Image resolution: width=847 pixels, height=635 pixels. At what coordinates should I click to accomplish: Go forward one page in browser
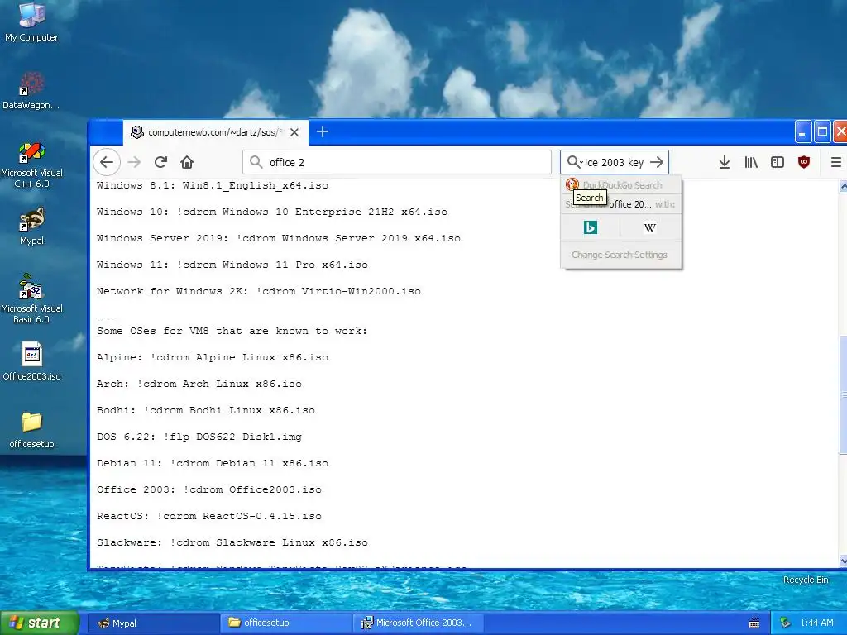point(134,162)
